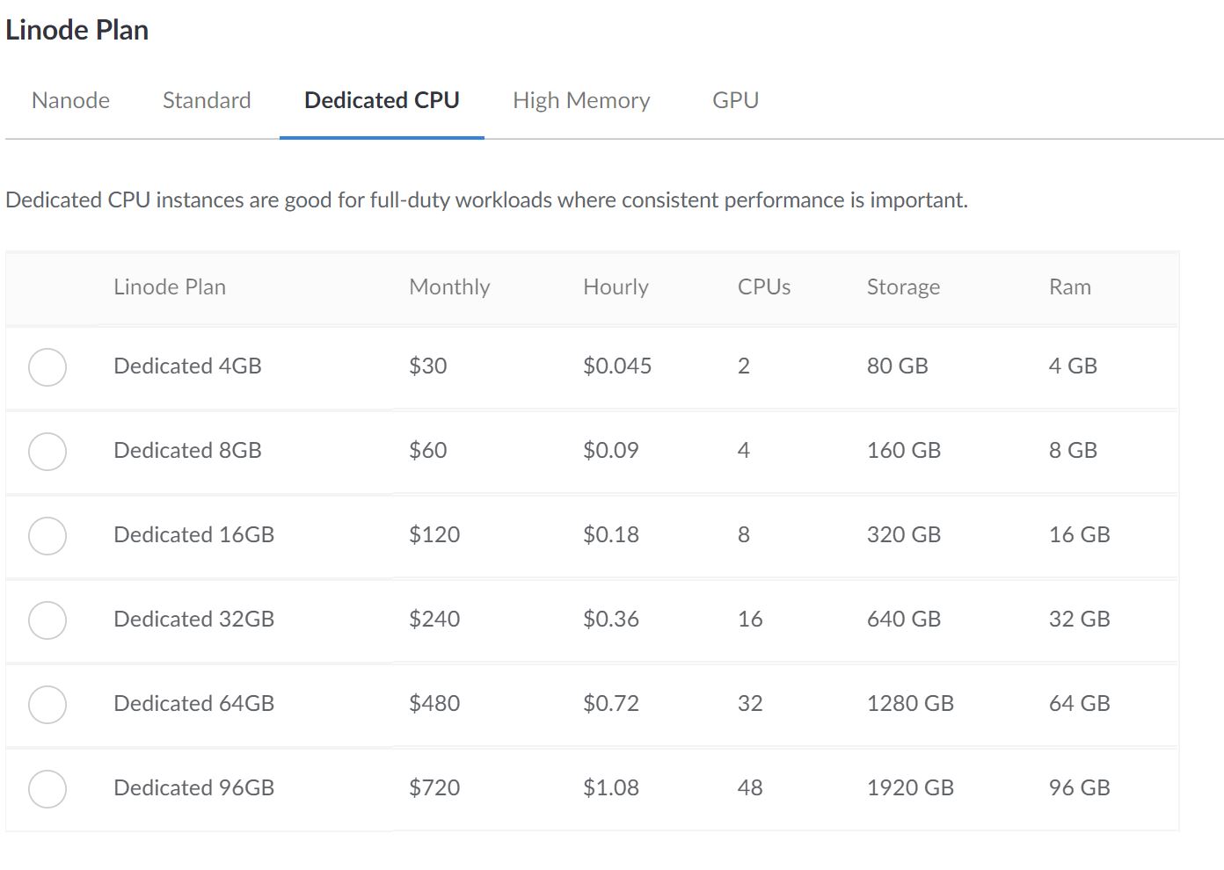Choose the Dedicated 96GB radio button
Screen dimensions: 1224x870
coord(47,789)
